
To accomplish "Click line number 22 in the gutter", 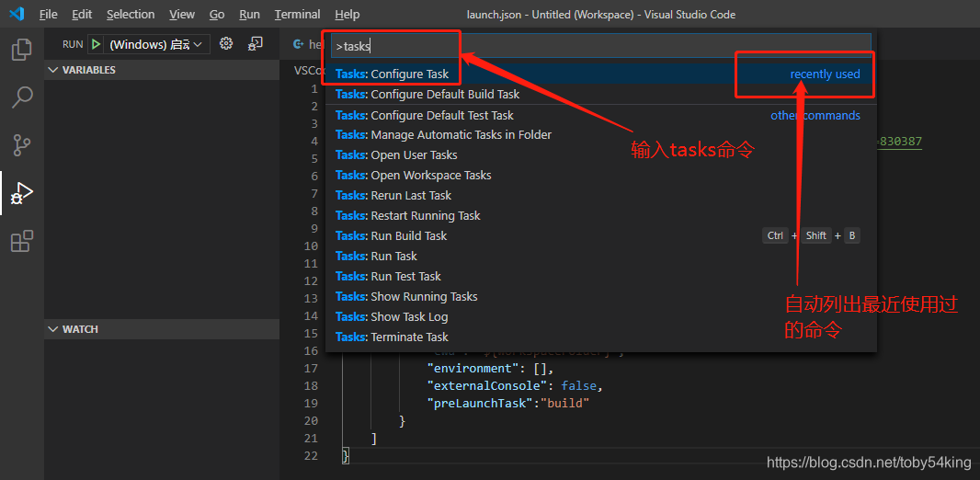I will click(x=311, y=455).
